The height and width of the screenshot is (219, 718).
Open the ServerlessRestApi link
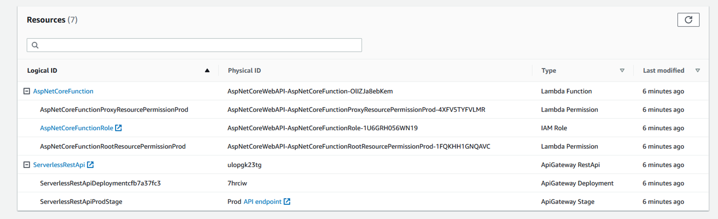click(59, 165)
